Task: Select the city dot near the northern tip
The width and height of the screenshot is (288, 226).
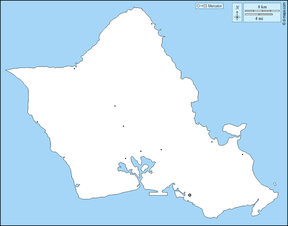Action: pyautogui.click(x=152, y=24)
